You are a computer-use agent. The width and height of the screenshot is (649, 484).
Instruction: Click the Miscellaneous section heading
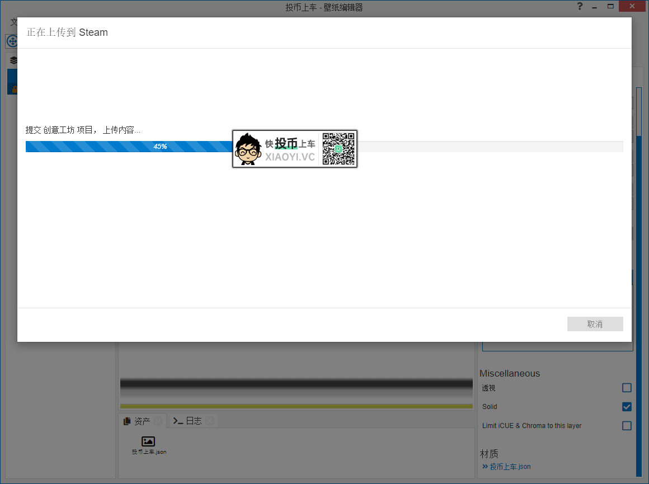point(510,373)
